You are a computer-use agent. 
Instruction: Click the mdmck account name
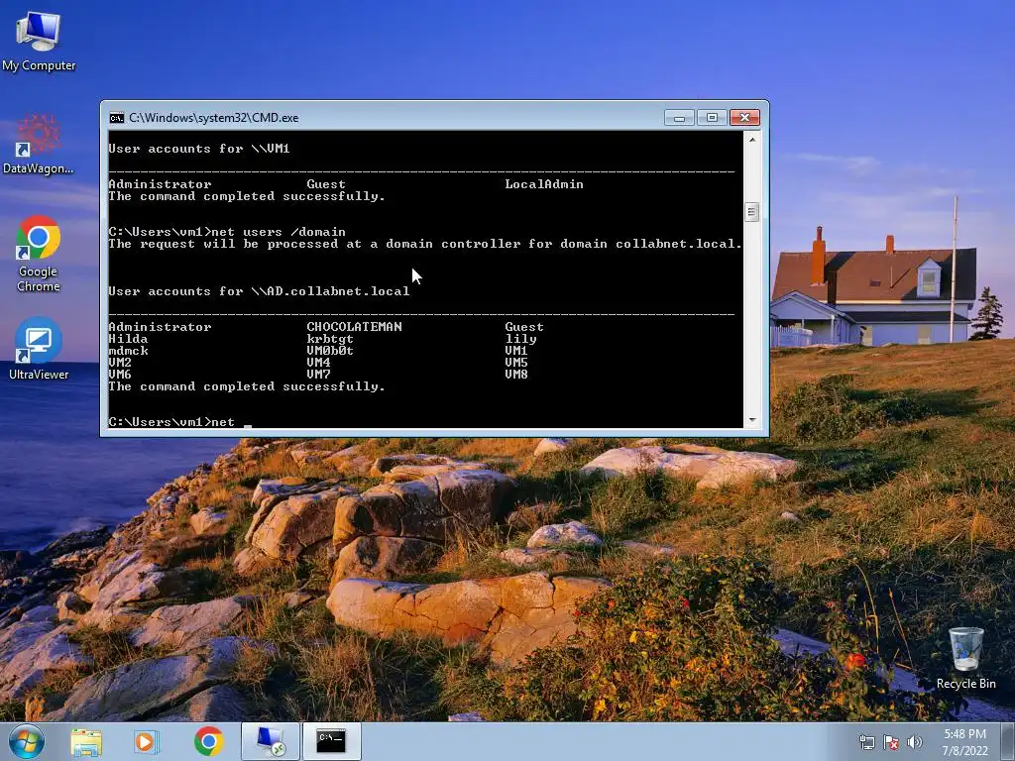[128, 351]
